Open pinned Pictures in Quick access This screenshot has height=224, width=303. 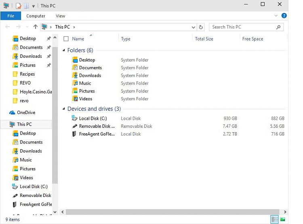27,65
